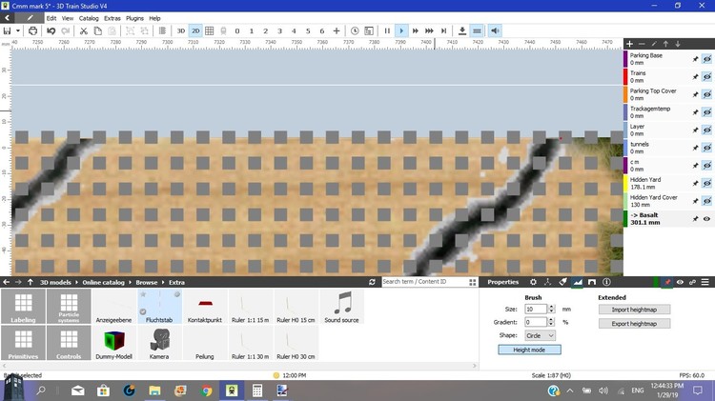Click the red pin icon in Properties
The width and height of the screenshot is (715, 401).
[x=667, y=282]
